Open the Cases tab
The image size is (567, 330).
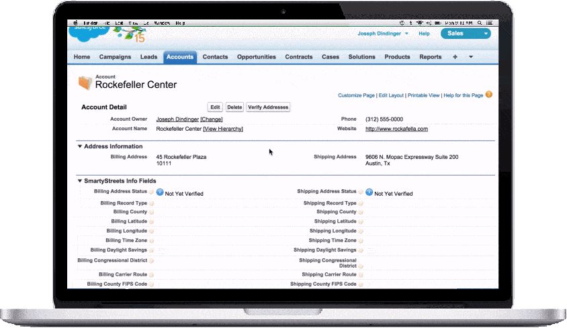(x=331, y=57)
